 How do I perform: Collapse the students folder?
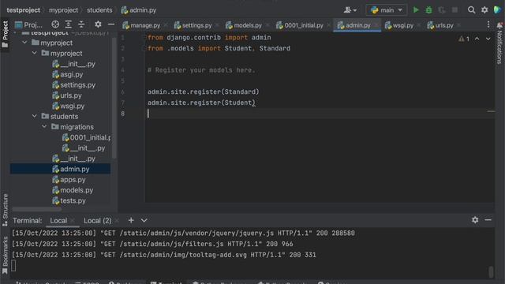(35, 116)
